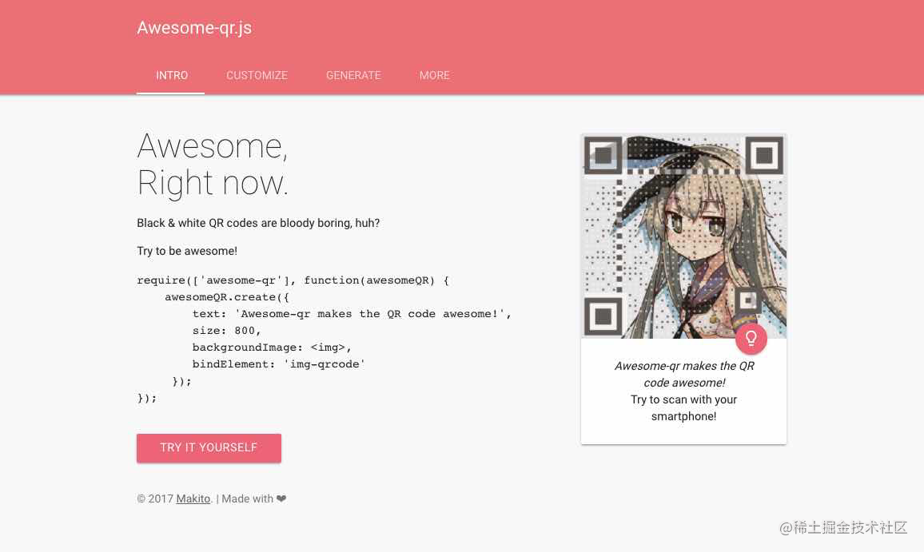Click the 'awesomeQR.create({' code line
This screenshot has width=924, height=552.
click(x=227, y=297)
